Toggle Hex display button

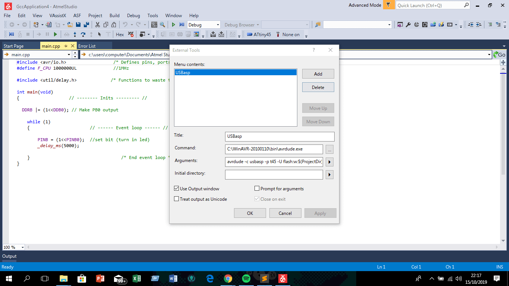coord(120,34)
